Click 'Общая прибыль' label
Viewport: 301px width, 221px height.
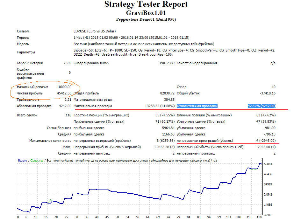[x=86, y=93]
